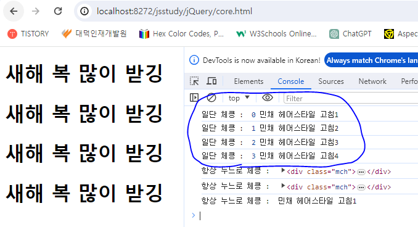The image size is (418, 227).
Task: Click ellipsis in first div.mch entry
Action: tap(361, 172)
